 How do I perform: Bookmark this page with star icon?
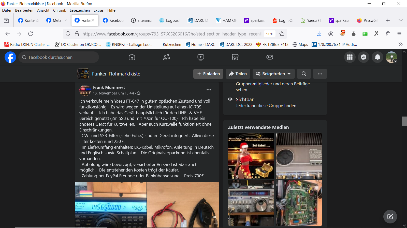[x=282, y=34]
